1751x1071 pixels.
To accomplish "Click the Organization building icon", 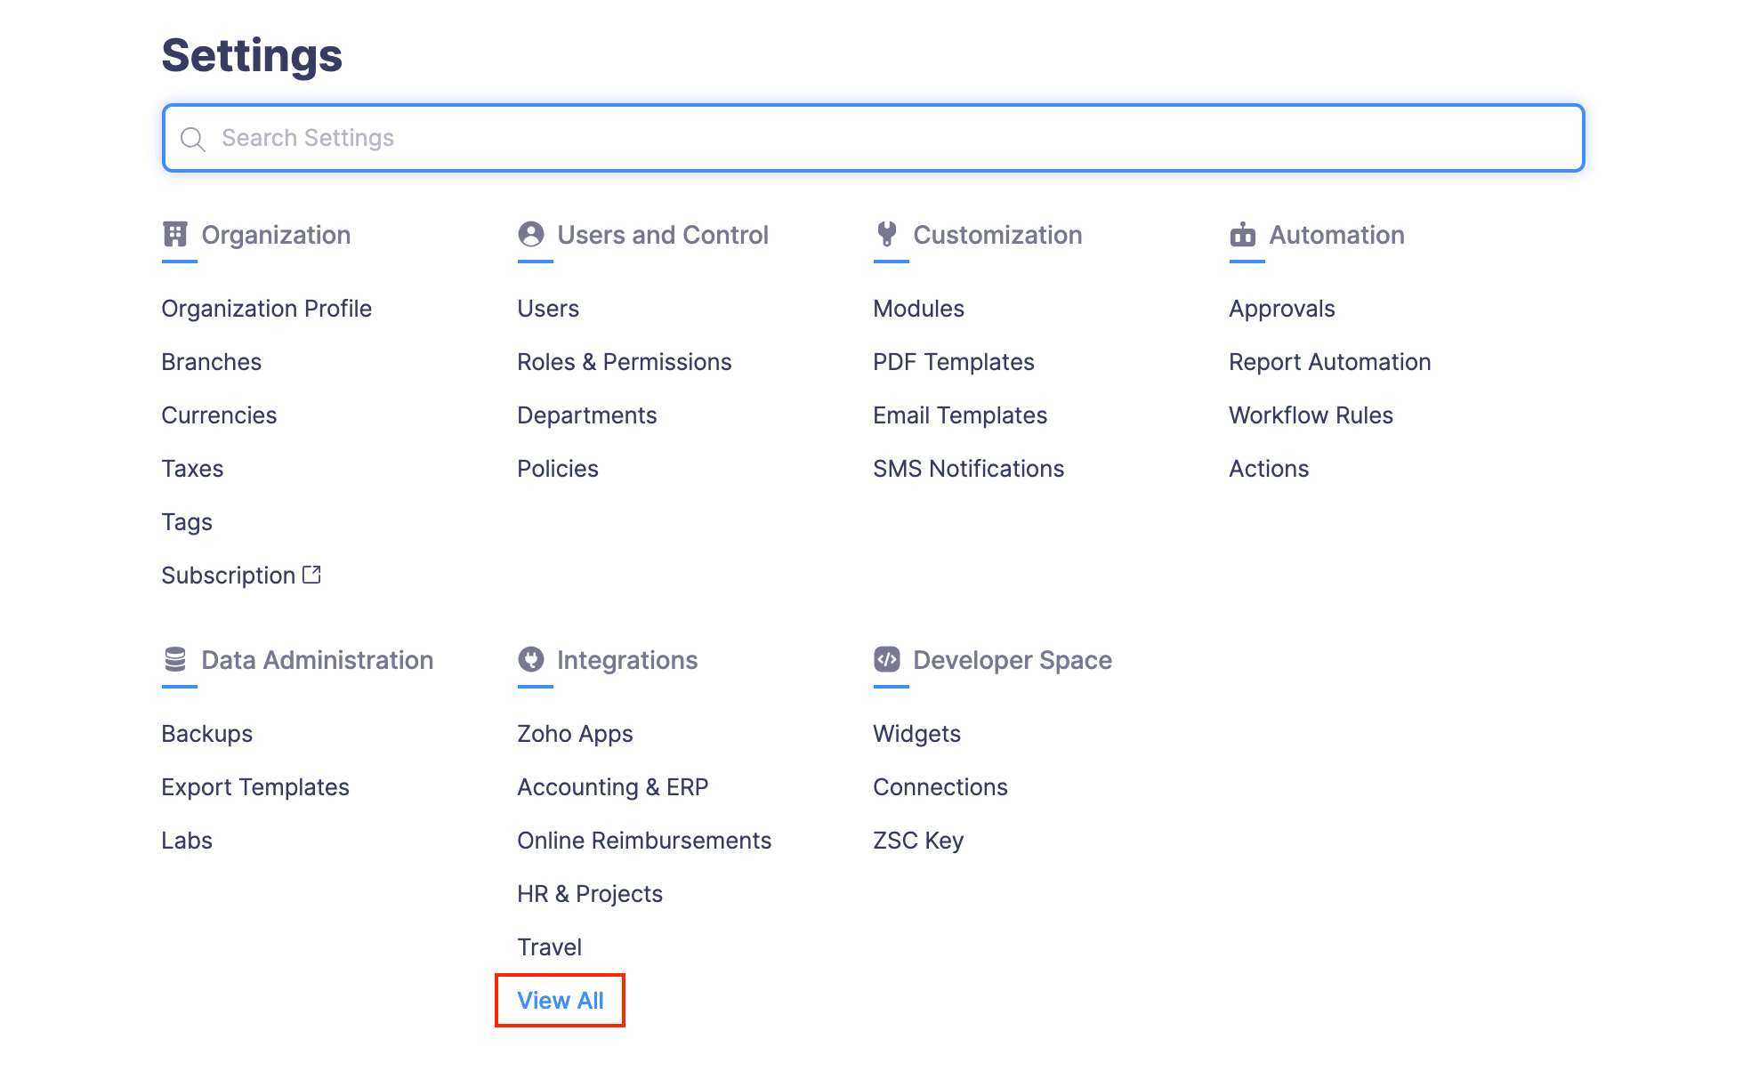I will click(175, 235).
